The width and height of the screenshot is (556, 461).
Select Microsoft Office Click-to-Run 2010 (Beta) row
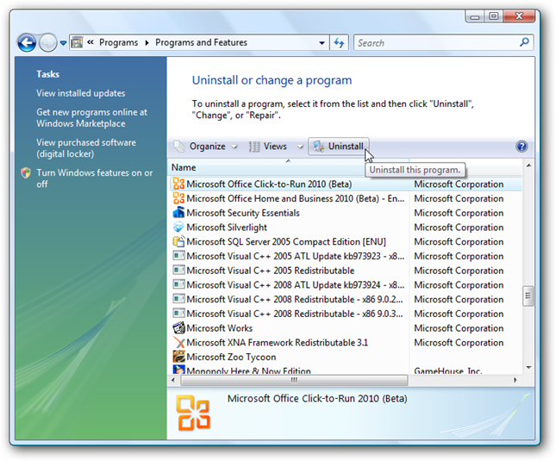click(x=346, y=184)
